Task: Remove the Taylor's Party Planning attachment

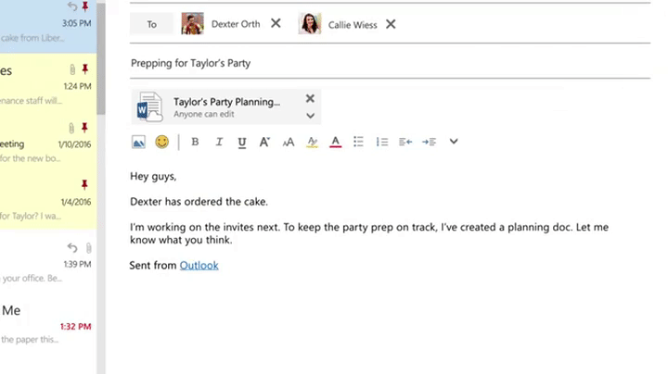Action: (x=311, y=98)
